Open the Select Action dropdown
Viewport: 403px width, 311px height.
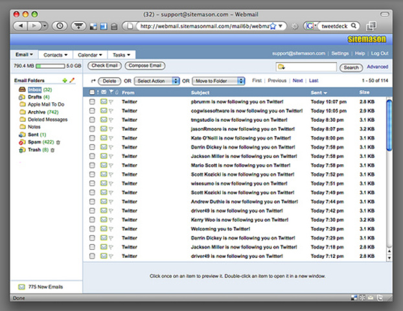point(157,81)
